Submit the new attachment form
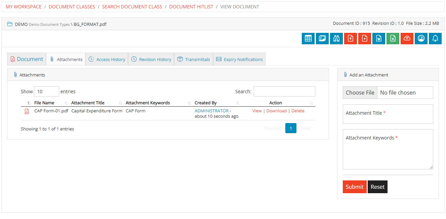 tap(355, 187)
